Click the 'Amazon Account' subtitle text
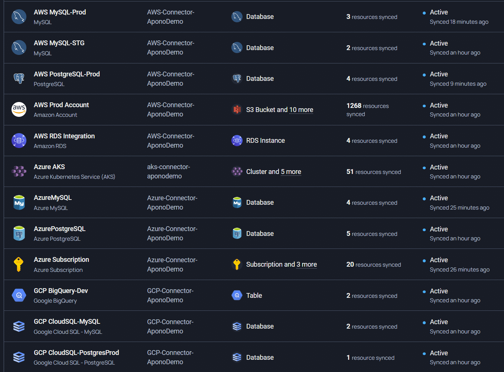Screen dimensions: 504x372 [x=55, y=115]
